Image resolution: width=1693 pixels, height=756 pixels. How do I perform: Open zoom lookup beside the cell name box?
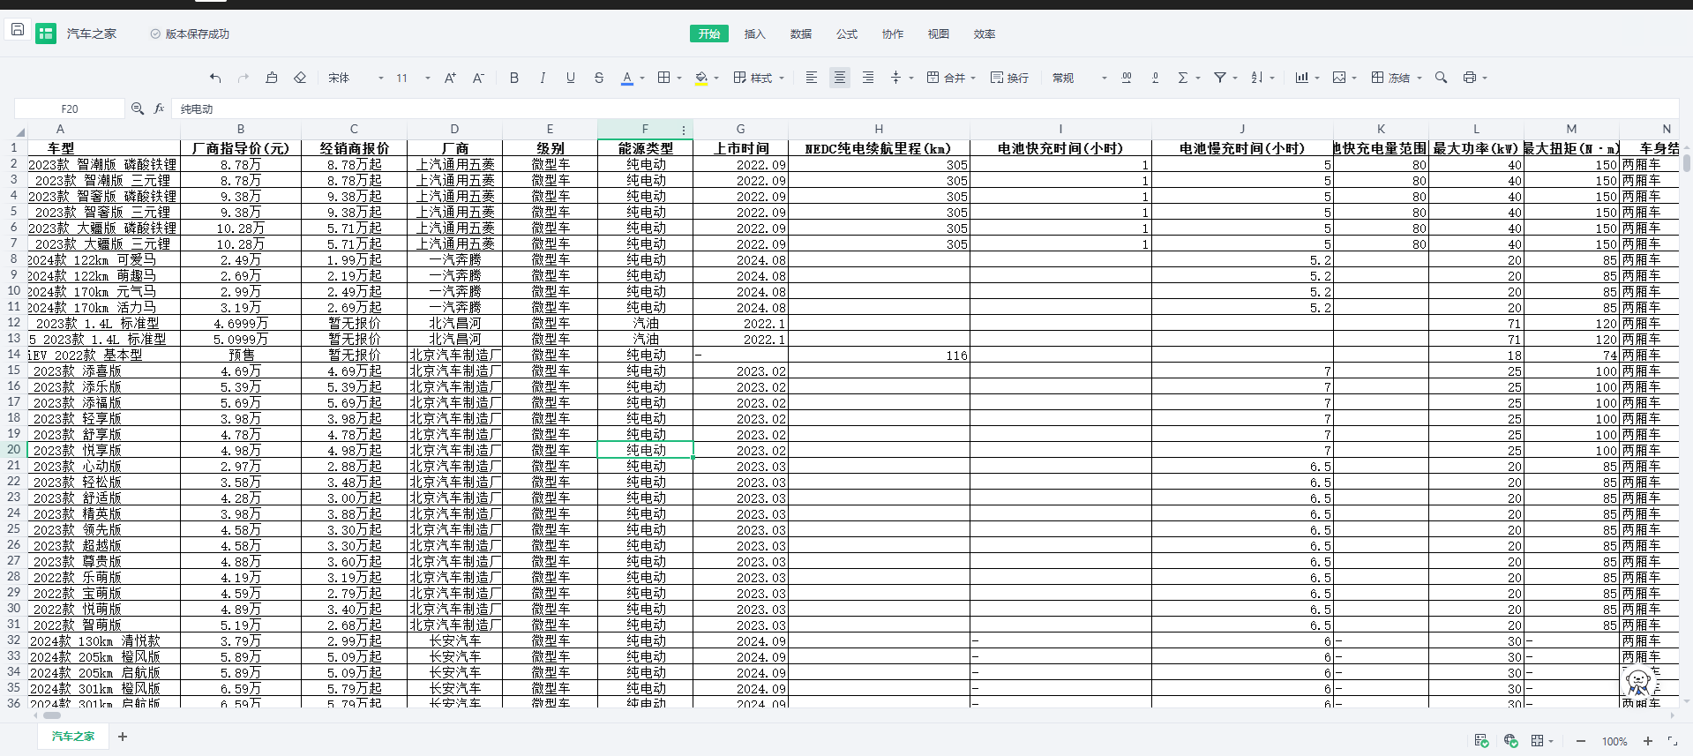click(x=138, y=109)
